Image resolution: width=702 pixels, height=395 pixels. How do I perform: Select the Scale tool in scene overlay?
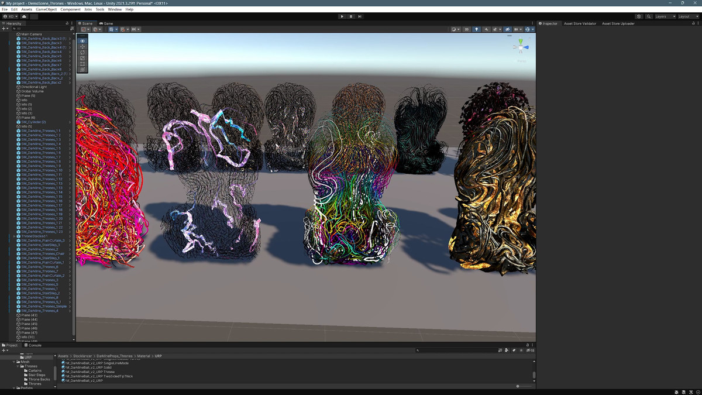(x=82, y=58)
